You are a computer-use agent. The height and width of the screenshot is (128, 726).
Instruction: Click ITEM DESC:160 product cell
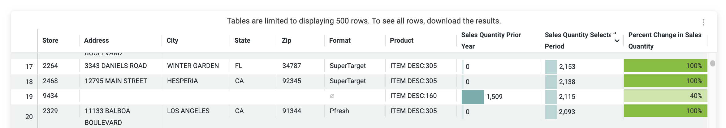(x=413, y=96)
